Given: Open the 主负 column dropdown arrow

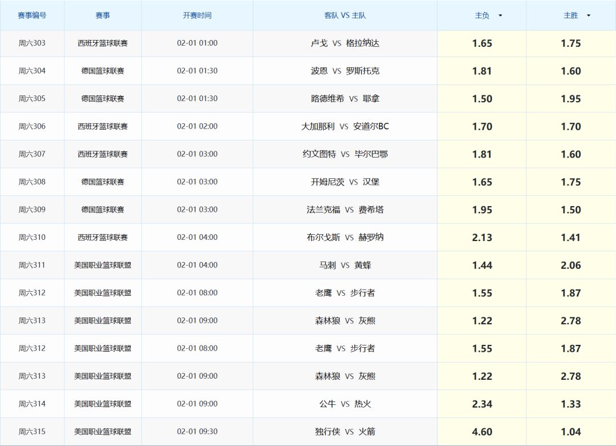Looking at the screenshot, I should (500, 16).
